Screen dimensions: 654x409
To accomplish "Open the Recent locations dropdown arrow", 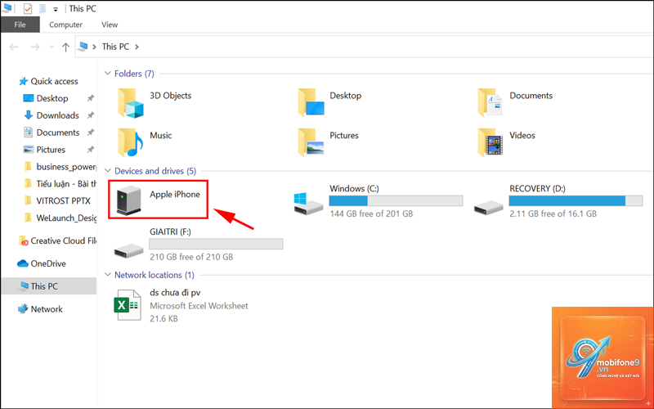I will (52, 47).
